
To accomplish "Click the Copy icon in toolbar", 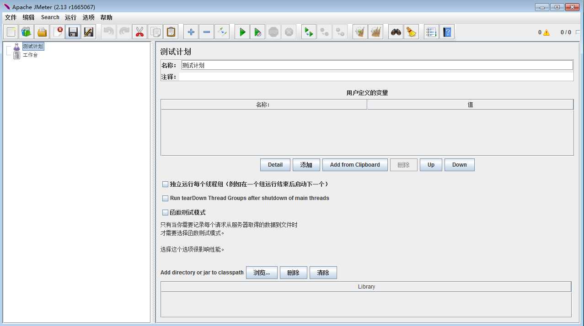I will pyautogui.click(x=155, y=32).
